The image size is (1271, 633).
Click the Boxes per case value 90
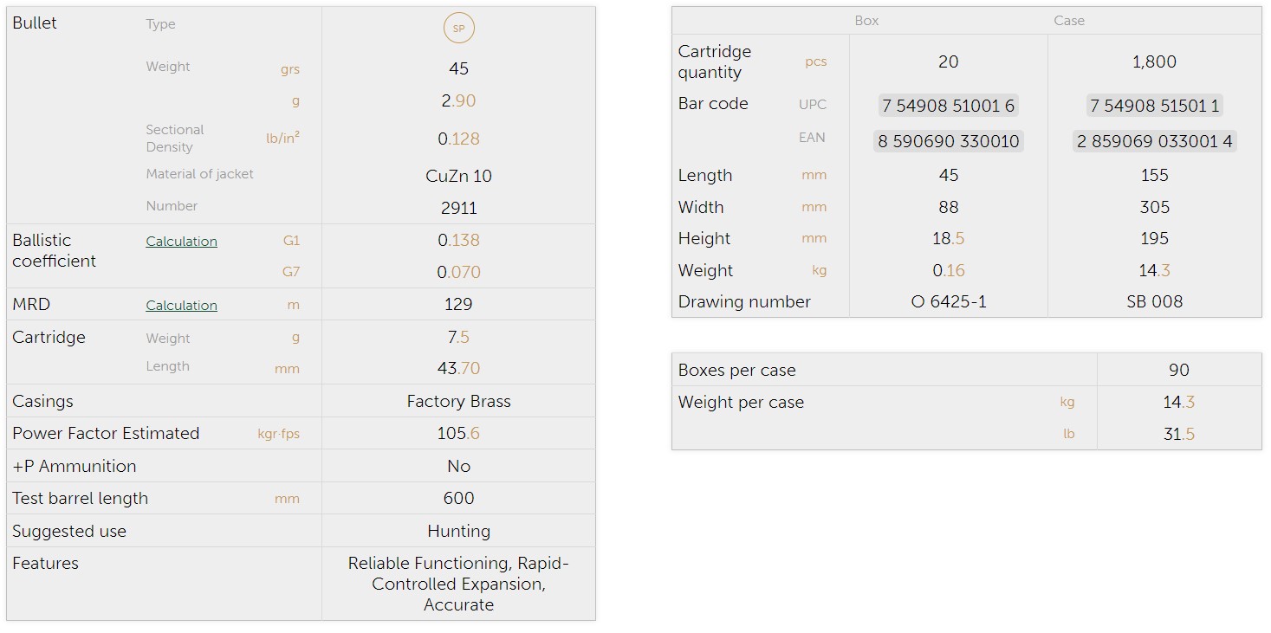coord(1178,371)
